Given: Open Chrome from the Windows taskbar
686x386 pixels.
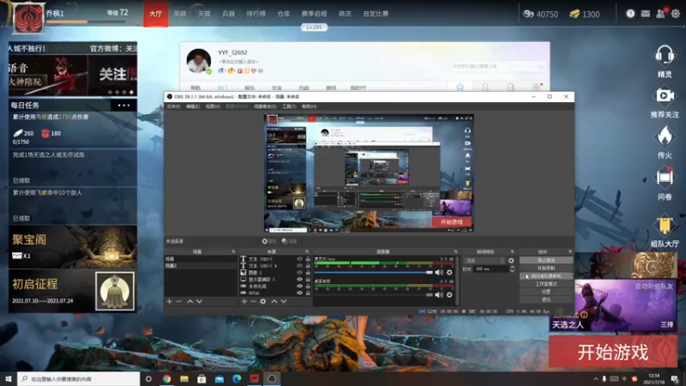Looking at the screenshot, I should [x=166, y=378].
